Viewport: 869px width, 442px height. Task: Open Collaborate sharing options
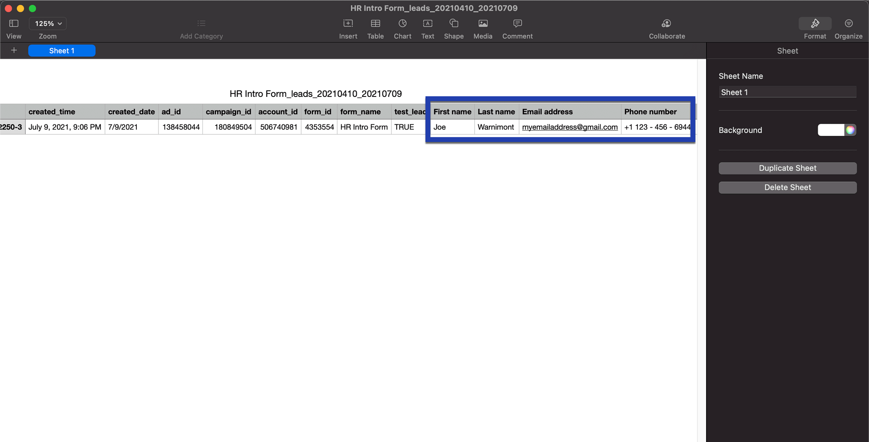coord(667,24)
